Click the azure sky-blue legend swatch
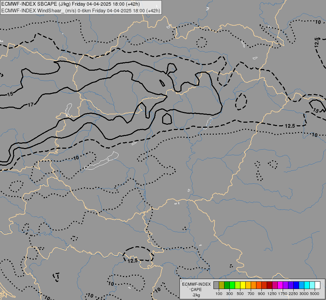Screen dimensions: 326x300 click(x=301, y=285)
